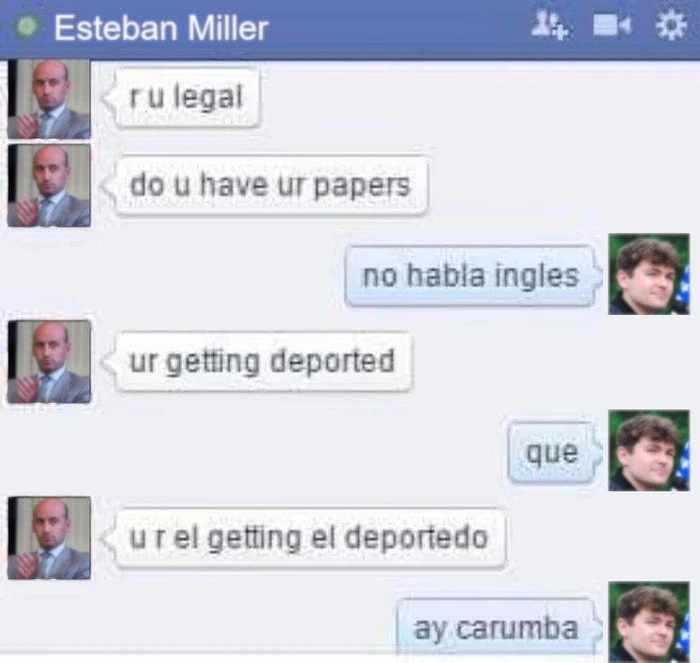Click avatar beside "ur getting deported" message
Viewport: 700px width, 663px height.
click(49, 361)
